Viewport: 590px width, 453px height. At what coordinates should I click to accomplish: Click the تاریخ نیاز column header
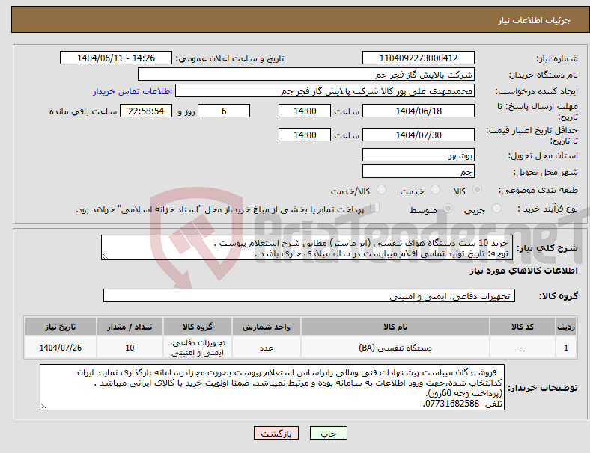pyautogui.click(x=60, y=327)
